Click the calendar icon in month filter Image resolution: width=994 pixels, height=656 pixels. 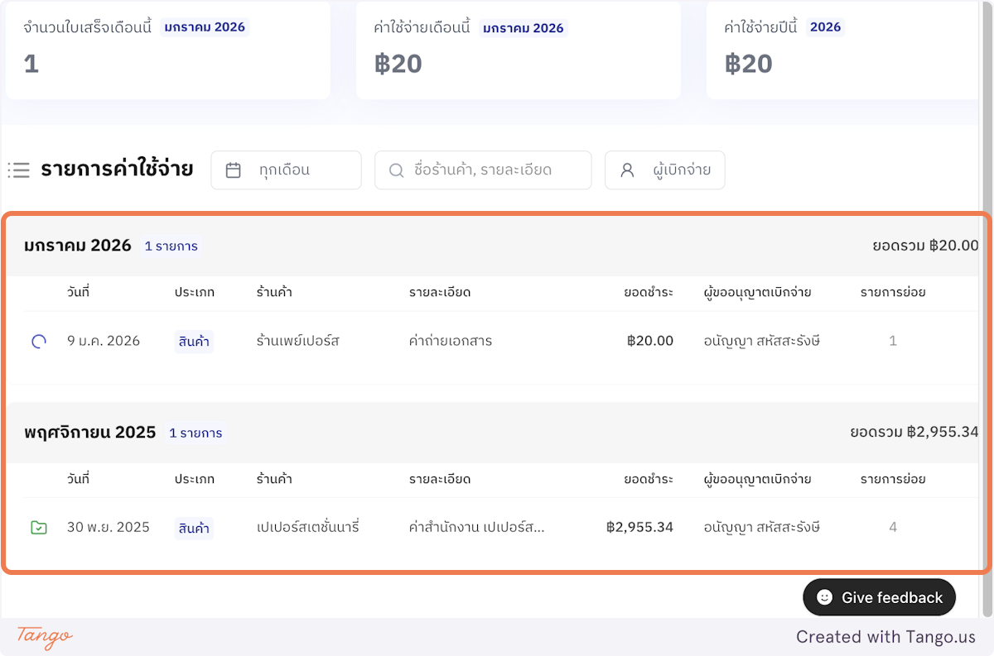234,170
